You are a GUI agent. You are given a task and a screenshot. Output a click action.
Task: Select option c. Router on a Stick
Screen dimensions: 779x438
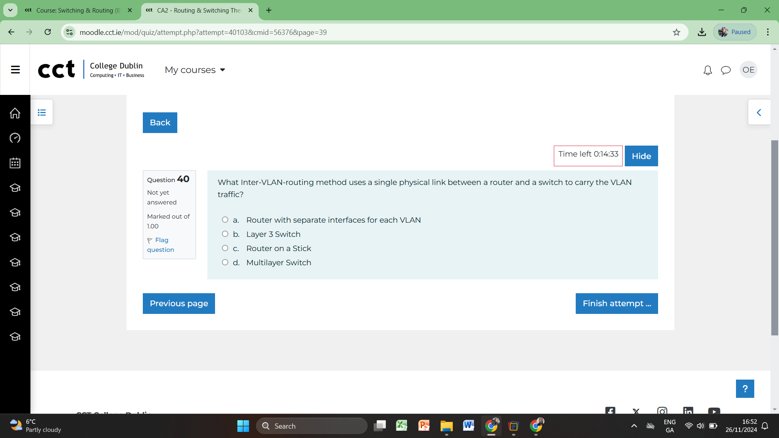[225, 248]
